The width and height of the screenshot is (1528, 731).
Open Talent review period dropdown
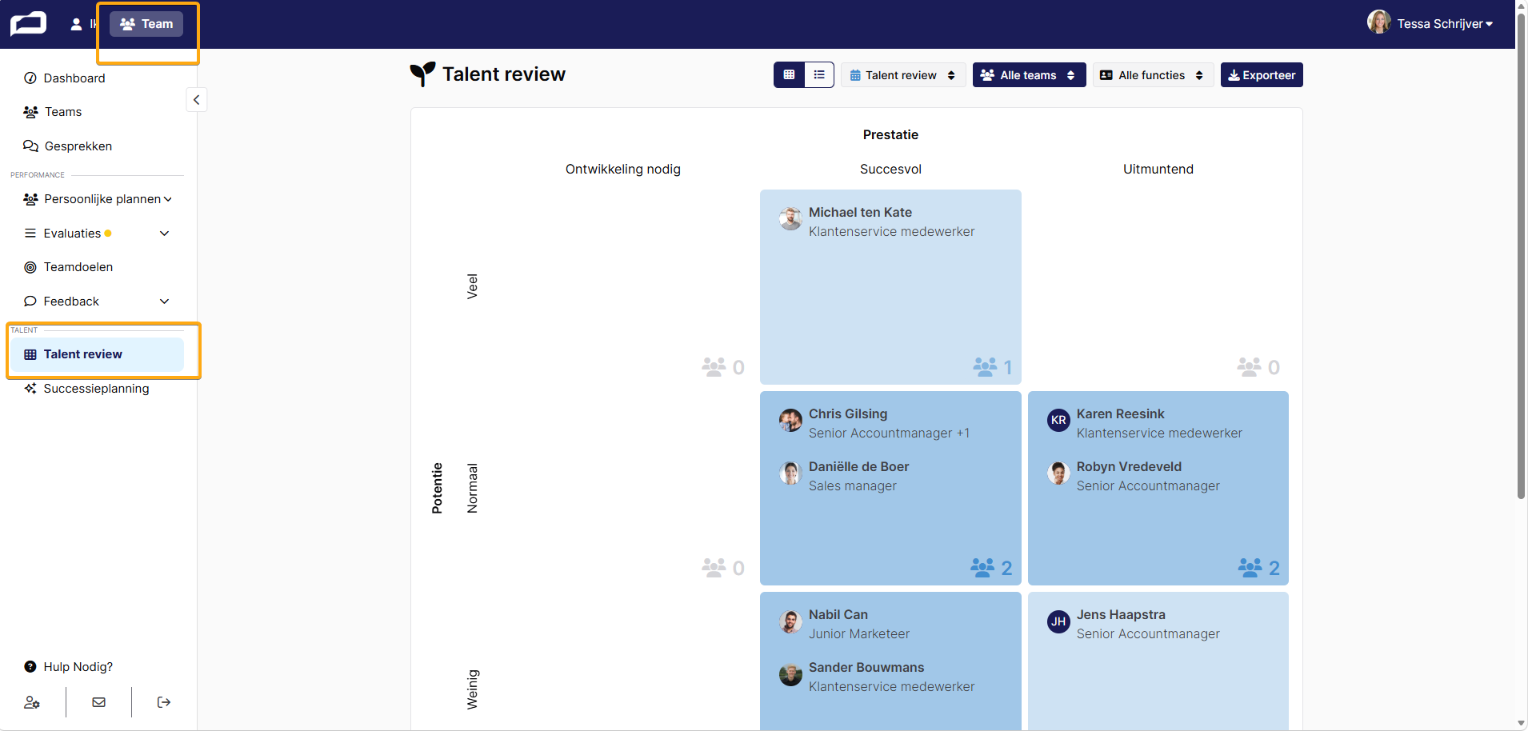[903, 75]
